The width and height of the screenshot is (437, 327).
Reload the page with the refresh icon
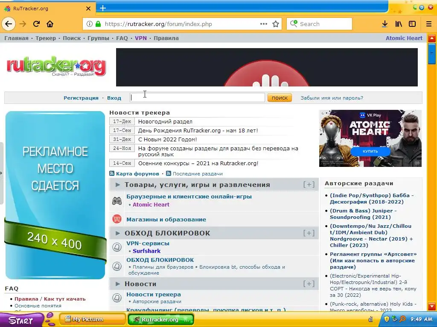click(37, 24)
